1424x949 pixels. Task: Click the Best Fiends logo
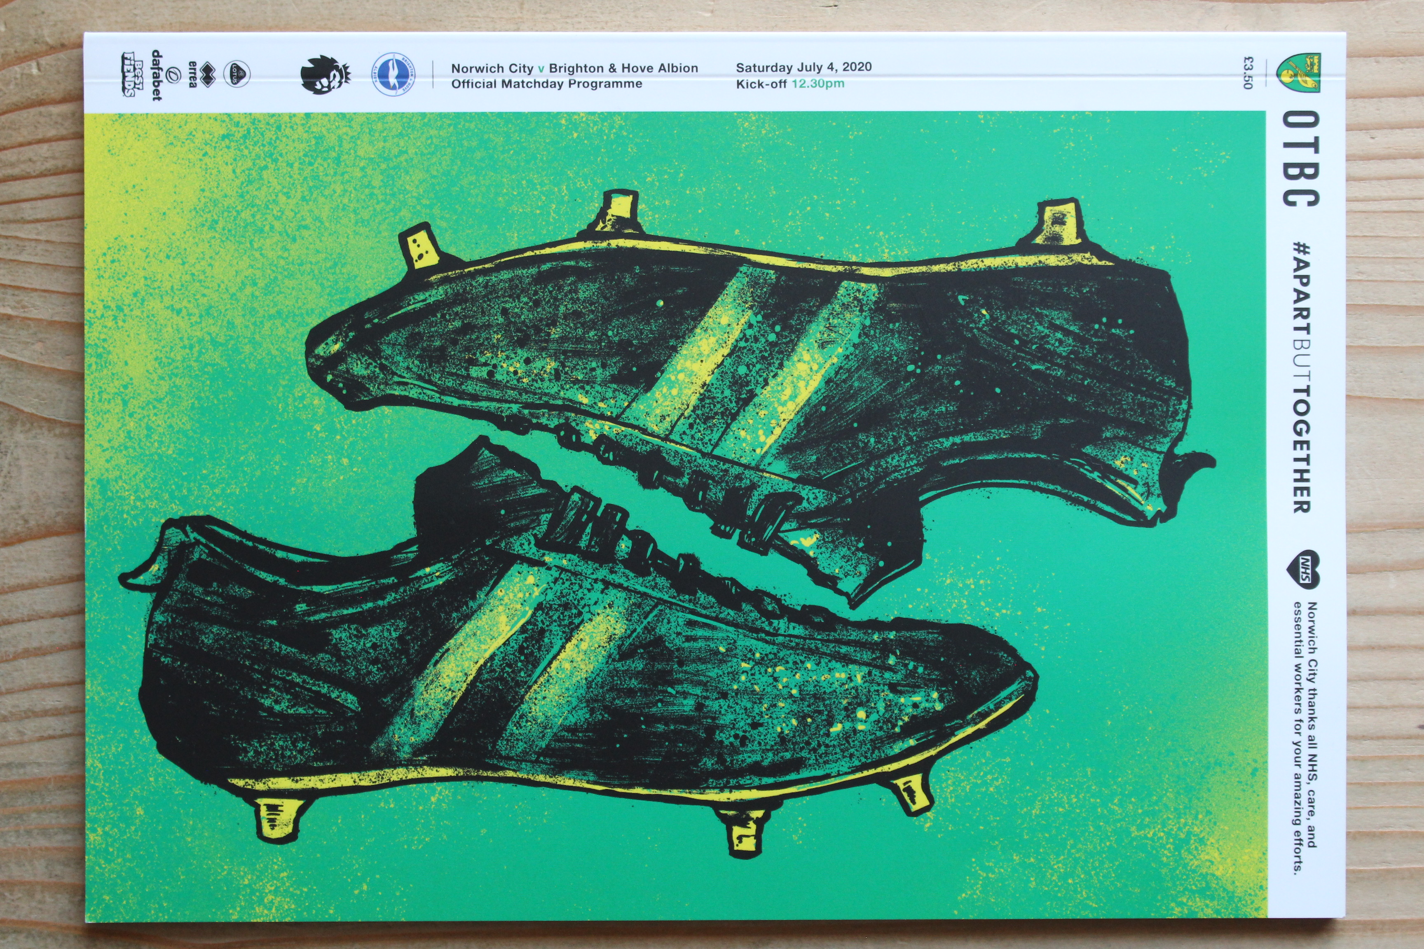(x=129, y=75)
